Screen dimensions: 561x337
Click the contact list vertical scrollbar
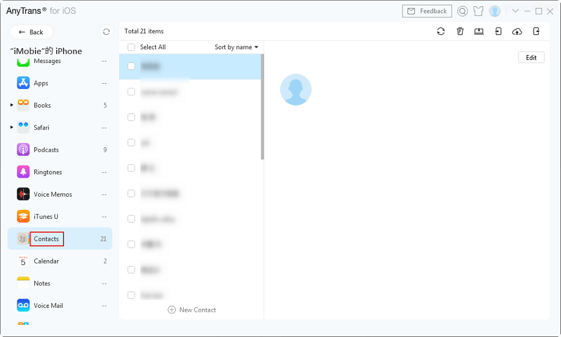point(262,107)
